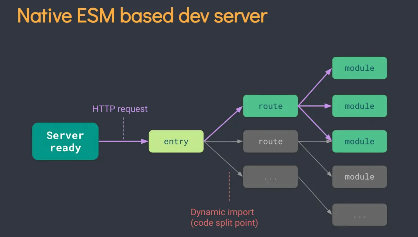
Task: Select gray arrow from gray route to gray module
Action: click(314, 158)
